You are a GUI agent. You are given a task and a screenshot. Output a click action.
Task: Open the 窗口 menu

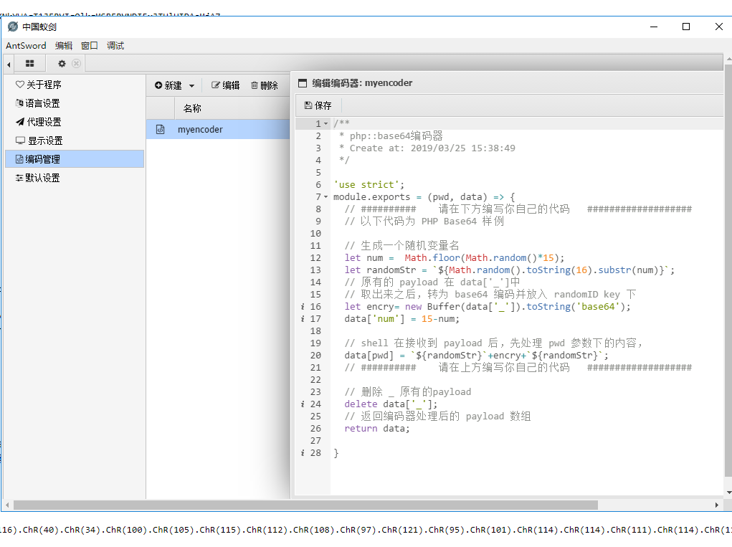point(90,46)
